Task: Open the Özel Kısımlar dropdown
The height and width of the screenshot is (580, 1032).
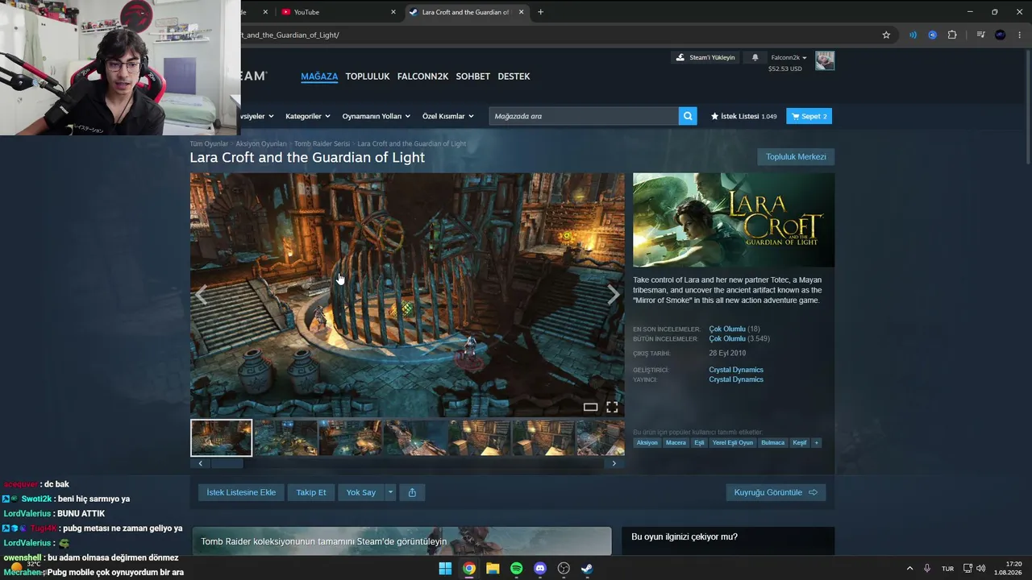Action: click(x=447, y=116)
